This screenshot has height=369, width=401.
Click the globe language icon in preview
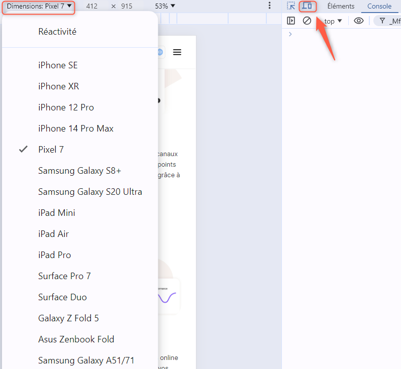pyautogui.click(x=161, y=52)
